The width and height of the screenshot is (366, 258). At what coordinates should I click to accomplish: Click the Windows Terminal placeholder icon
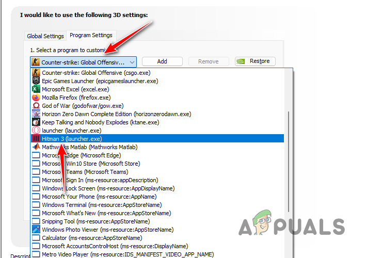[x=36, y=205]
